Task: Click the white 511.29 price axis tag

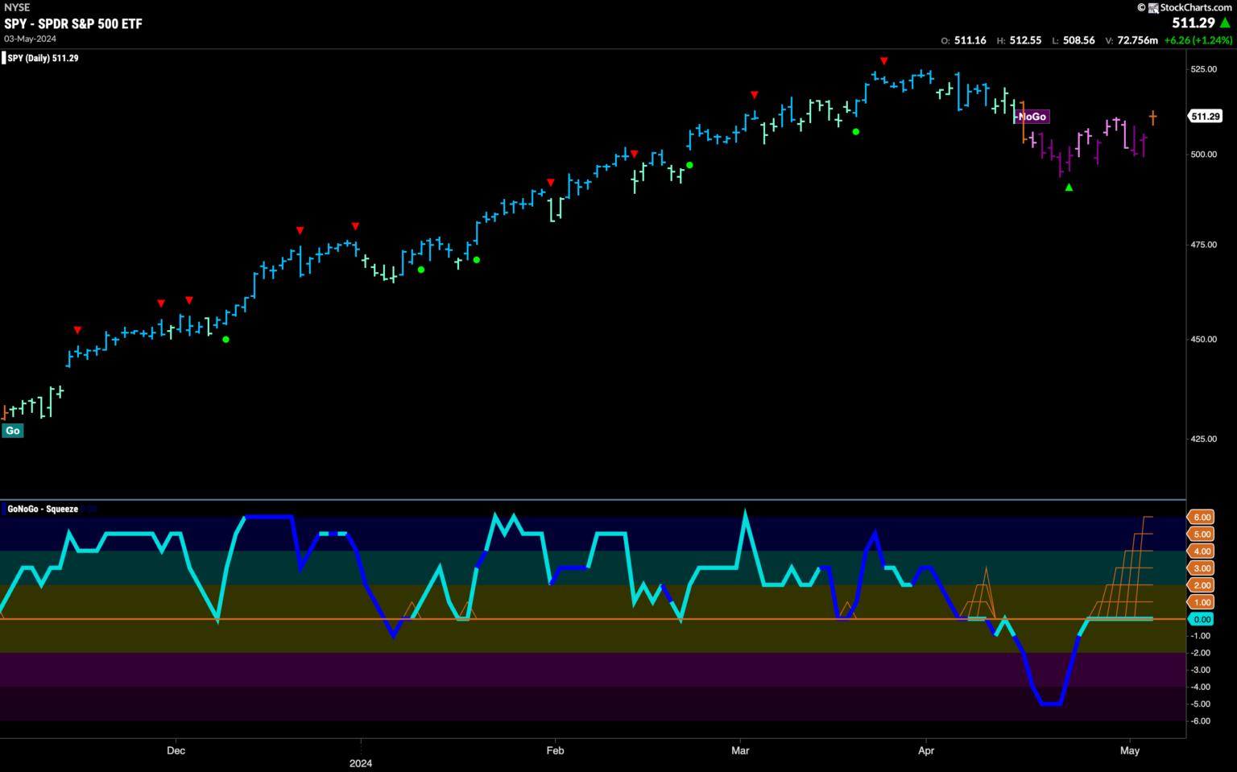Action: point(1205,117)
